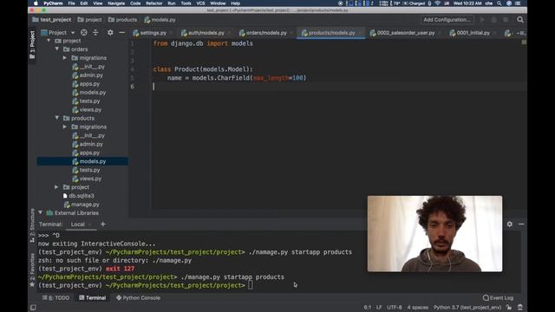Click the macOS Spotlight search icon

coord(499,3)
